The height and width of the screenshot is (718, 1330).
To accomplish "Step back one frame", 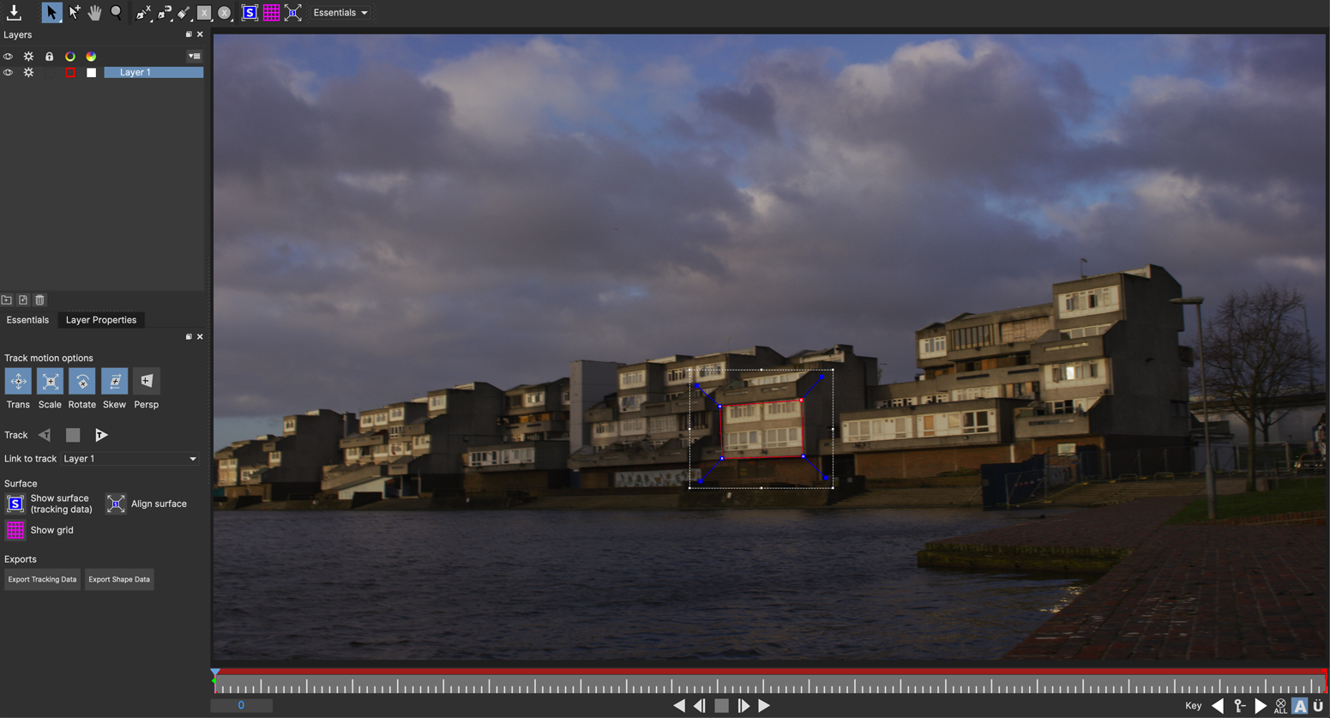I will coord(700,705).
